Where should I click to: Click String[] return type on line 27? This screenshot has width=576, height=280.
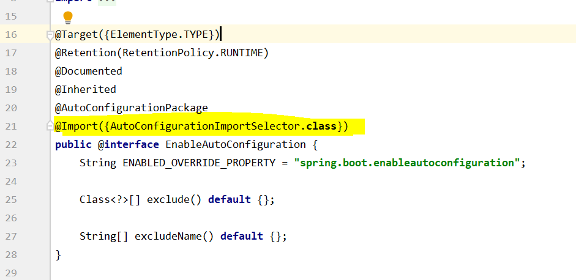point(103,237)
